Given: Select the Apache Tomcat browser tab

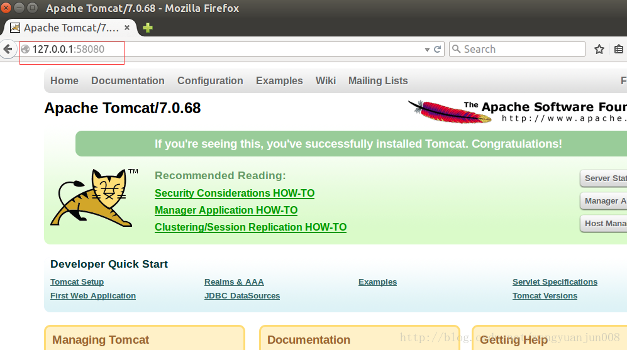Looking at the screenshot, I should coord(70,28).
